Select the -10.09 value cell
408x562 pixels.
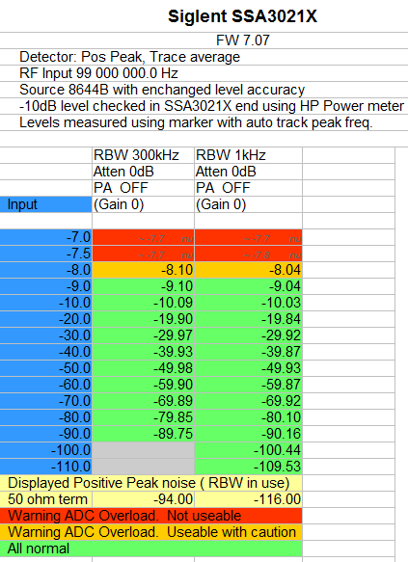pyautogui.click(x=144, y=303)
